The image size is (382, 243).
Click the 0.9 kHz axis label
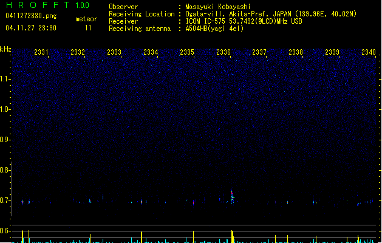click(x=5, y=140)
